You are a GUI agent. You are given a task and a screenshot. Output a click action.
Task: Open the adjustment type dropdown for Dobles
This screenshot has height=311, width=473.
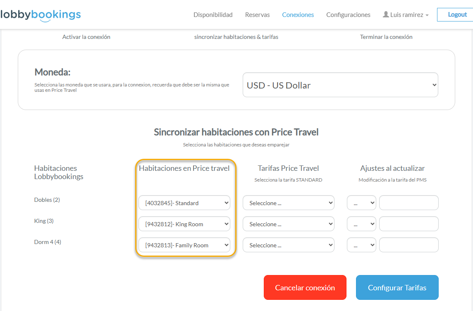(x=361, y=203)
